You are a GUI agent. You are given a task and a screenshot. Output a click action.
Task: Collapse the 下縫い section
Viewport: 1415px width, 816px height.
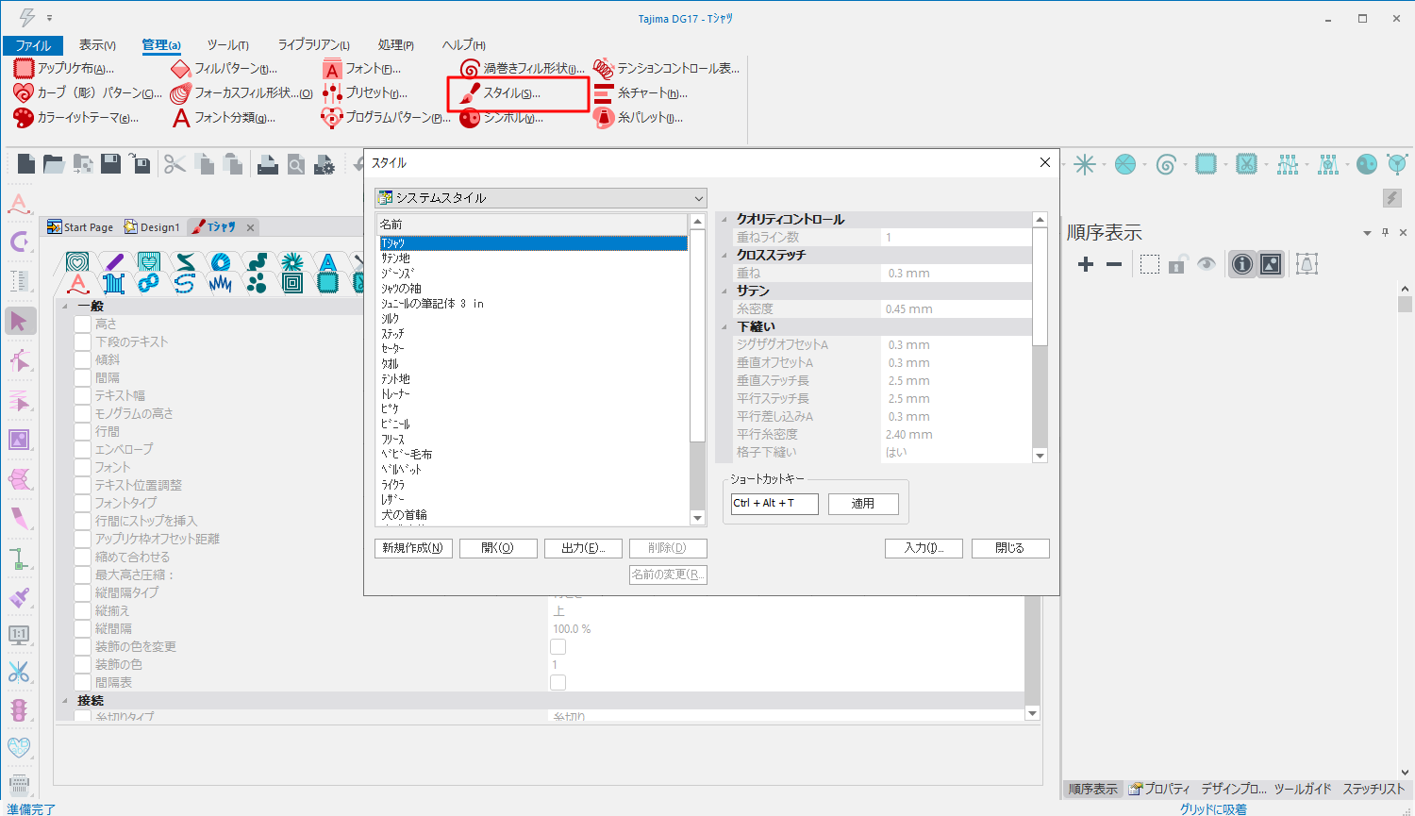click(725, 327)
